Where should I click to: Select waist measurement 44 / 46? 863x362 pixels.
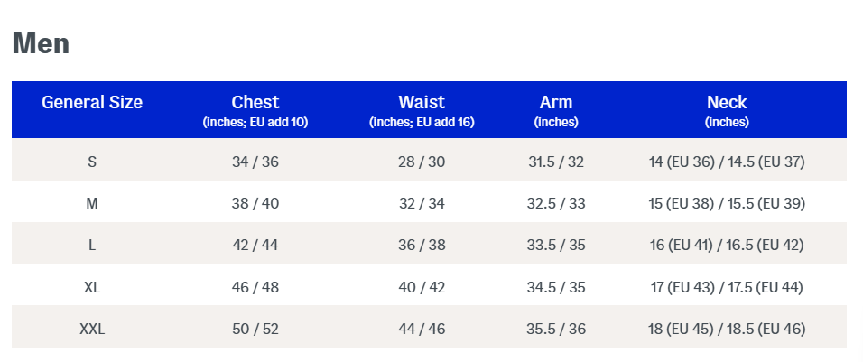422,330
